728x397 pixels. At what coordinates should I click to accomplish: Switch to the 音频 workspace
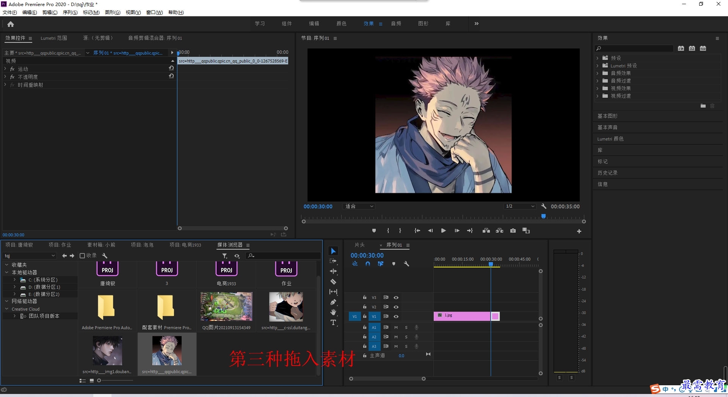[396, 23]
